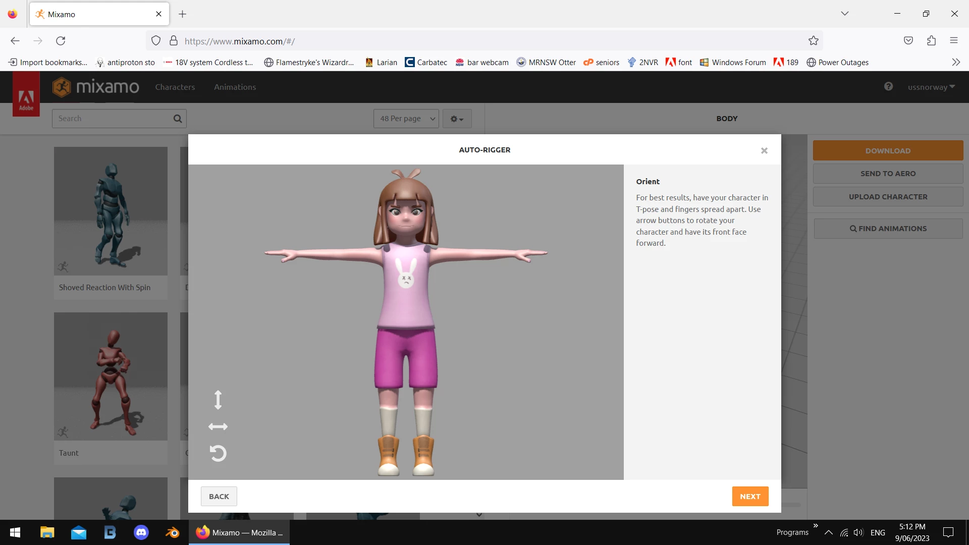969x545 pixels.
Task: Go to the Characters tab
Action: click(175, 87)
